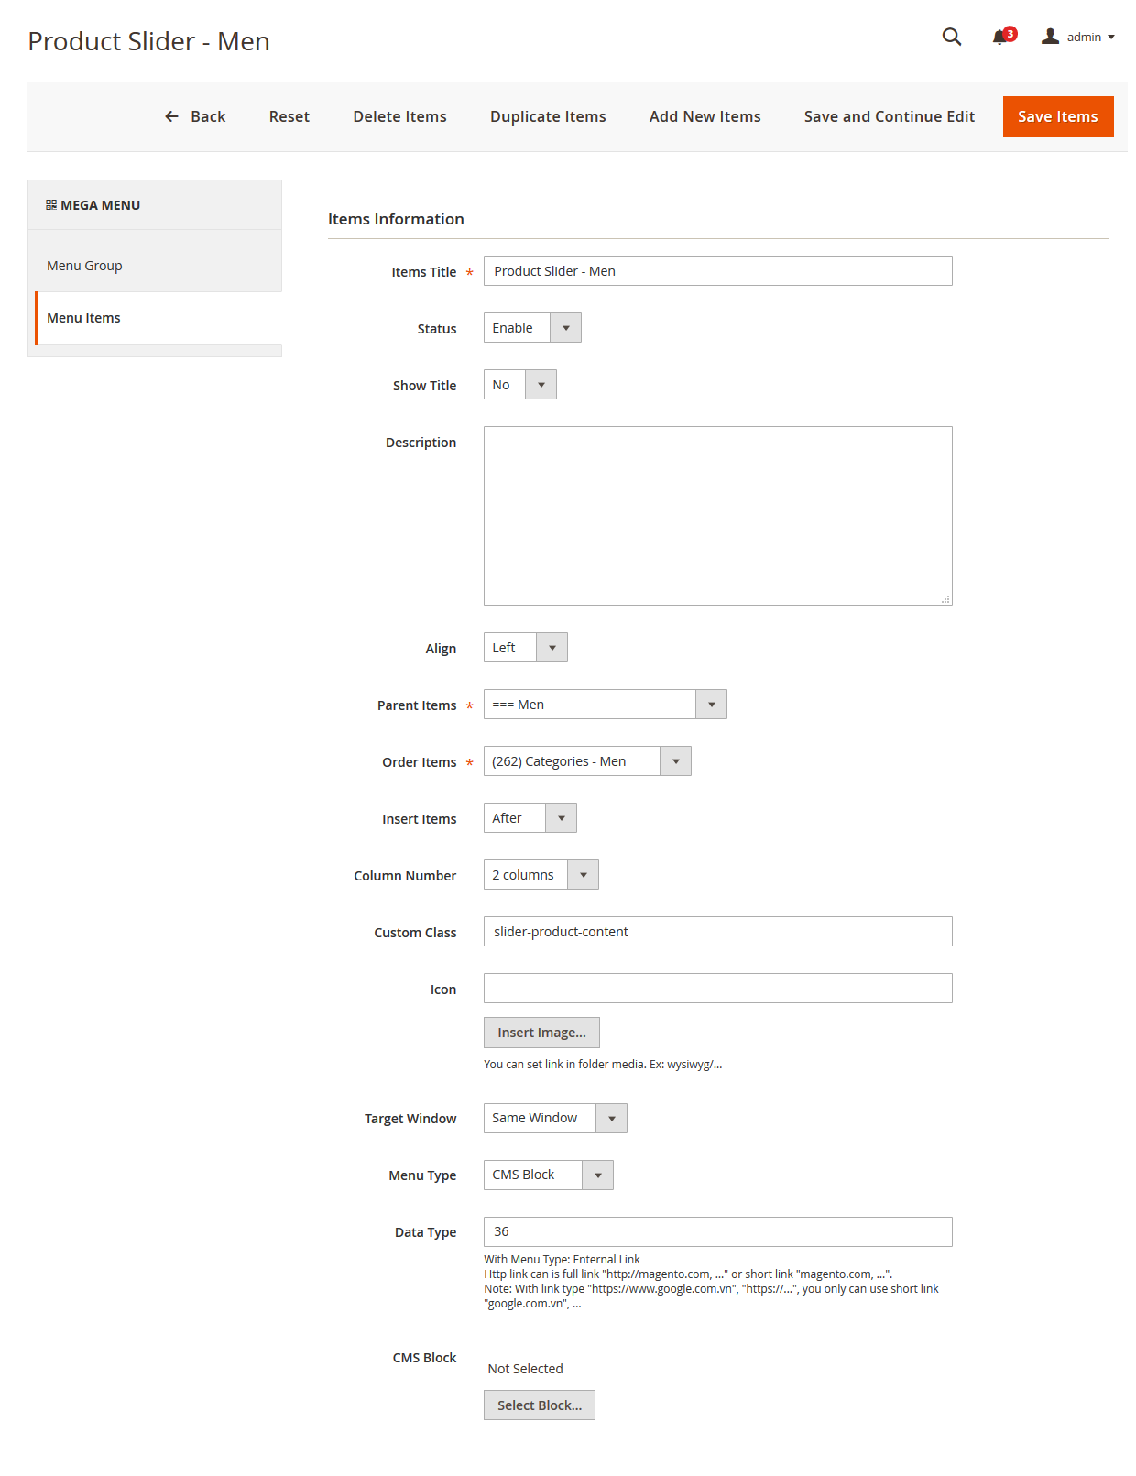Expand the Column Number dropdown

click(541, 875)
